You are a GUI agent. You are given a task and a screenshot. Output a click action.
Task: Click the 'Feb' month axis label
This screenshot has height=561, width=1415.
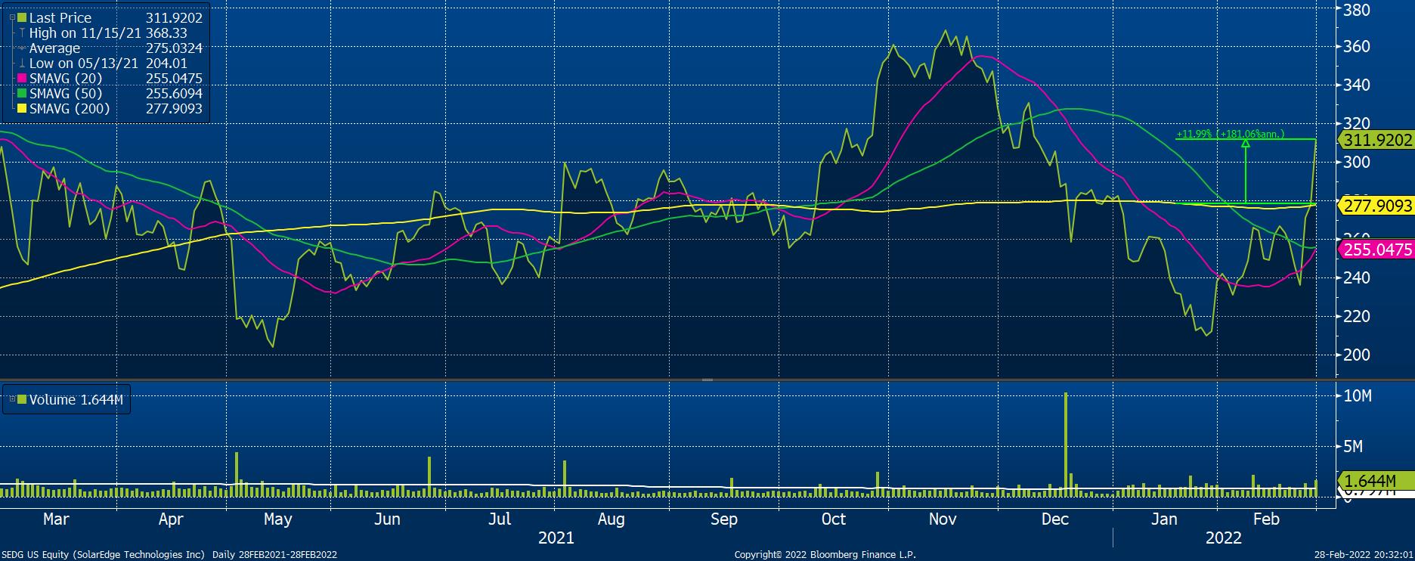tap(1266, 519)
